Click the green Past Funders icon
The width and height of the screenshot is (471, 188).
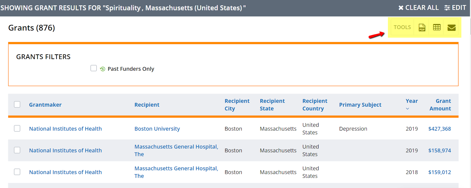click(102, 69)
